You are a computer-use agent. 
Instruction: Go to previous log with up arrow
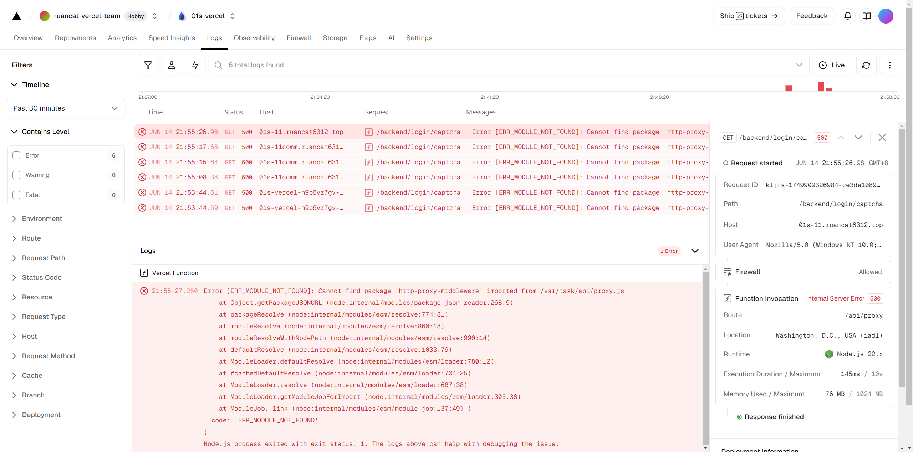[841, 138]
